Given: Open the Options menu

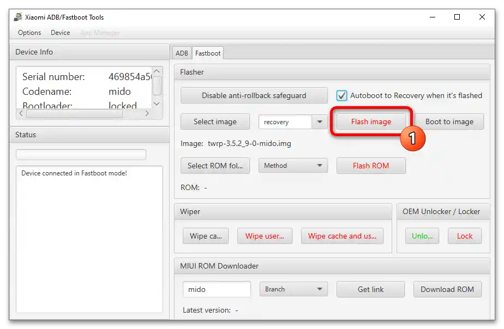Looking at the screenshot, I should (29, 33).
